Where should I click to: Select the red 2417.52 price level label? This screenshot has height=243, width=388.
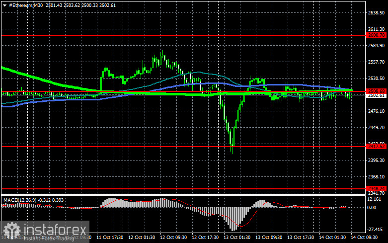click(376, 146)
